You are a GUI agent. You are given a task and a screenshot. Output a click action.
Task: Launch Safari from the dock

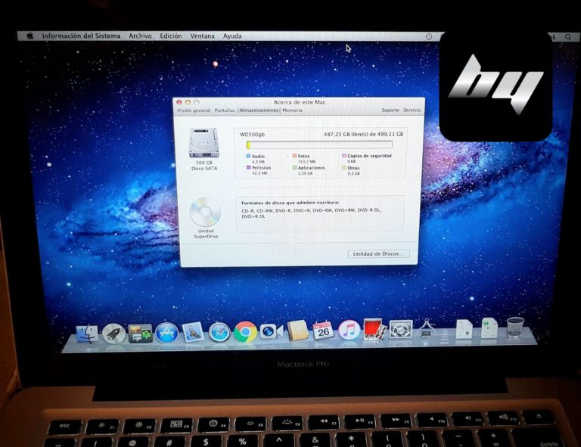pos(219,332)
